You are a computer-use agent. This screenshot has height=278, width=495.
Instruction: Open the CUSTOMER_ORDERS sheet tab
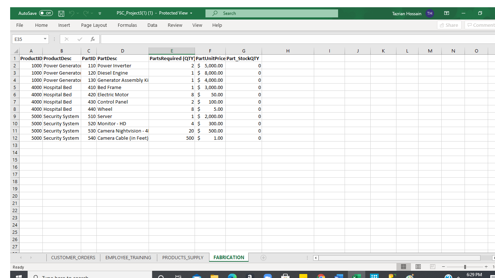(73, 257)
